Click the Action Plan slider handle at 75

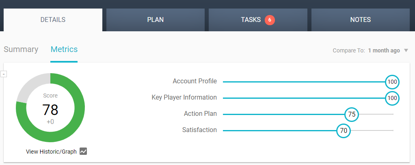point(352,114)
